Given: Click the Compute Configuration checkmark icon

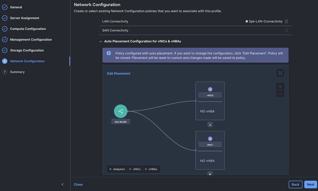Looking at the screenshot, I should coord(5,29).
